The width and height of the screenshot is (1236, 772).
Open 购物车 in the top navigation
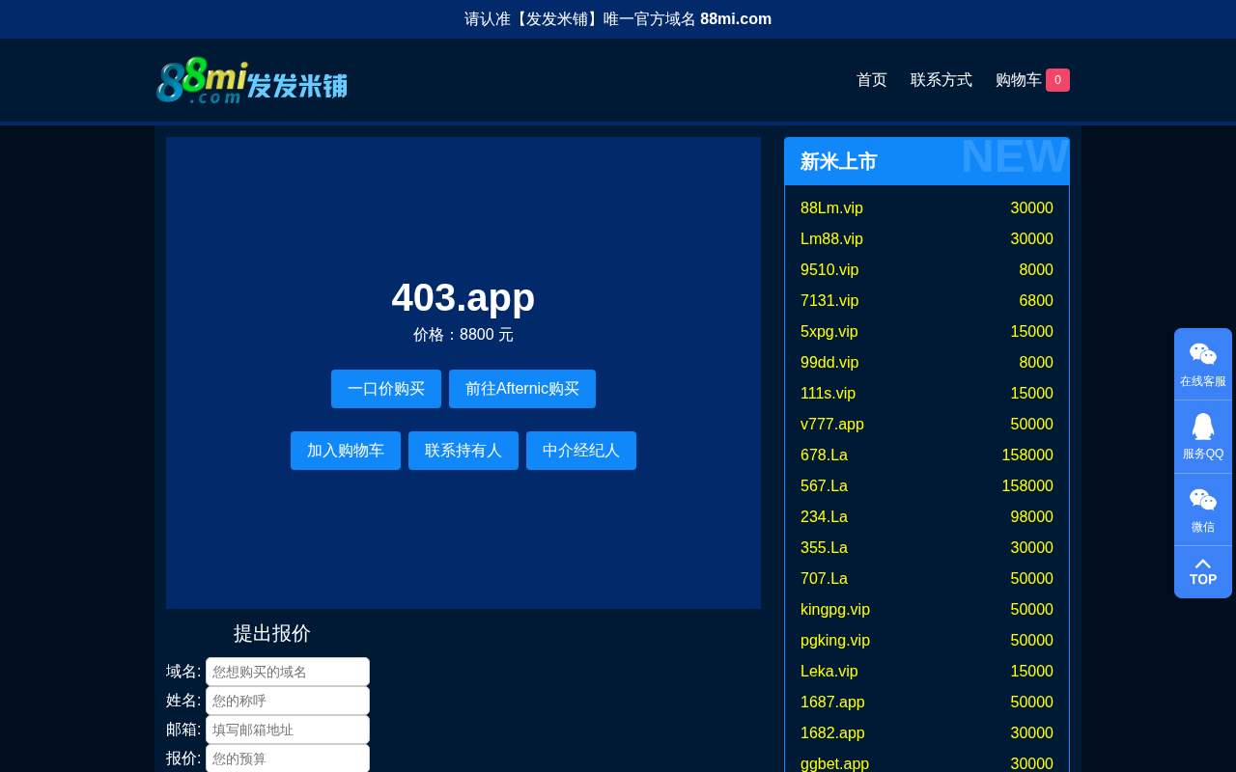(x=1019, y=80)
